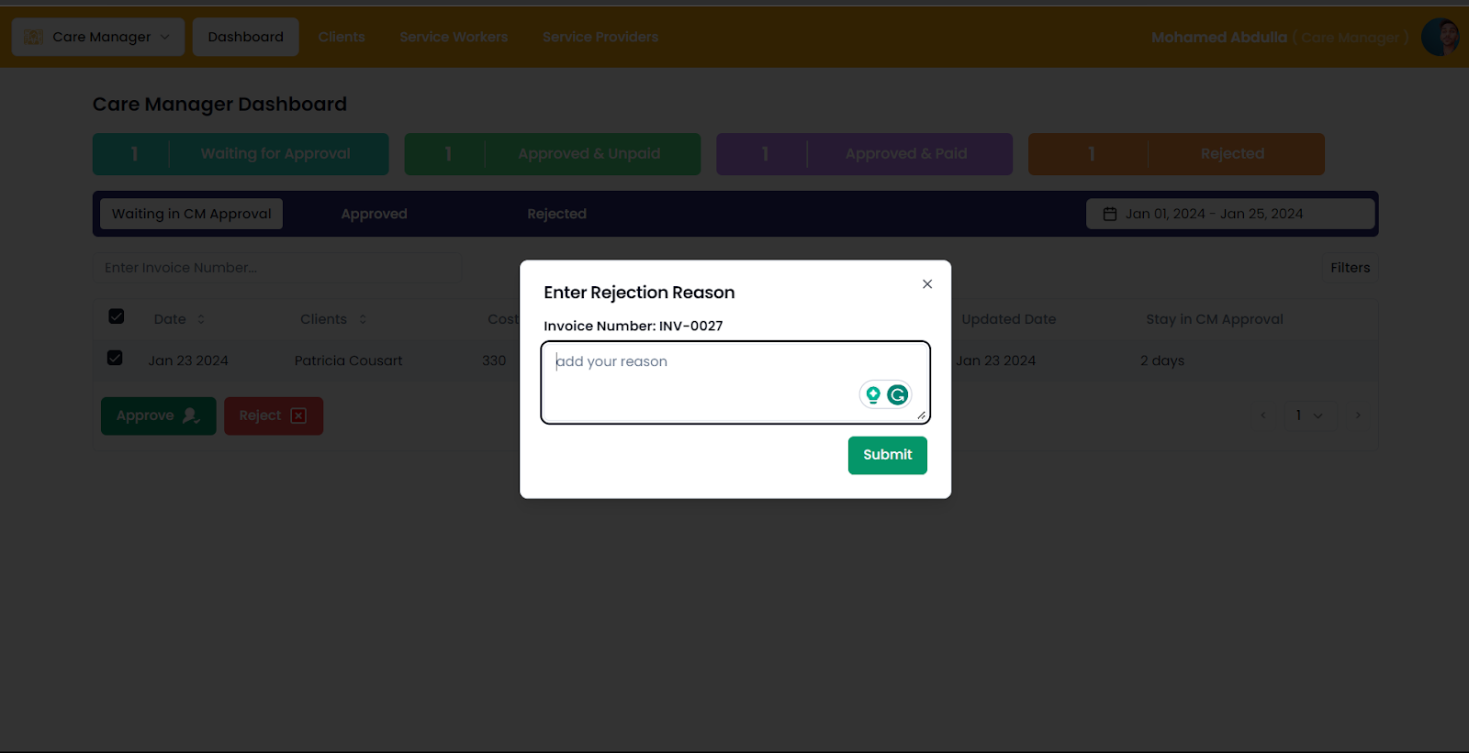Click the red Reject button
Image resolution: width=1469 pixels, height=753 pixels.
tap(273, 415)
